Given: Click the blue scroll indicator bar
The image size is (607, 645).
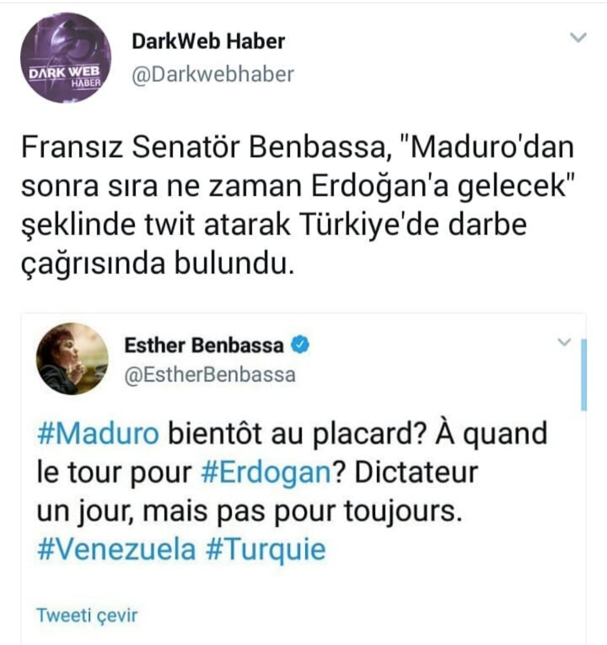Looking at the screenshot, I should click(x=583, y=374).
